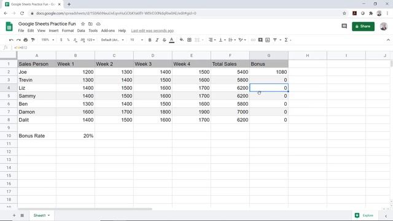Click the Create a filter icon
Screen dimensions: 393x221
point(275,40)
